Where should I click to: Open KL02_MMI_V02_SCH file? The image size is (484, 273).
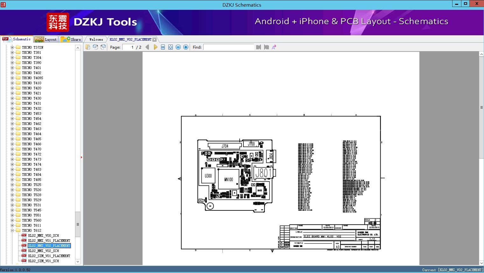pyautogui.click(x=44, y=251)
